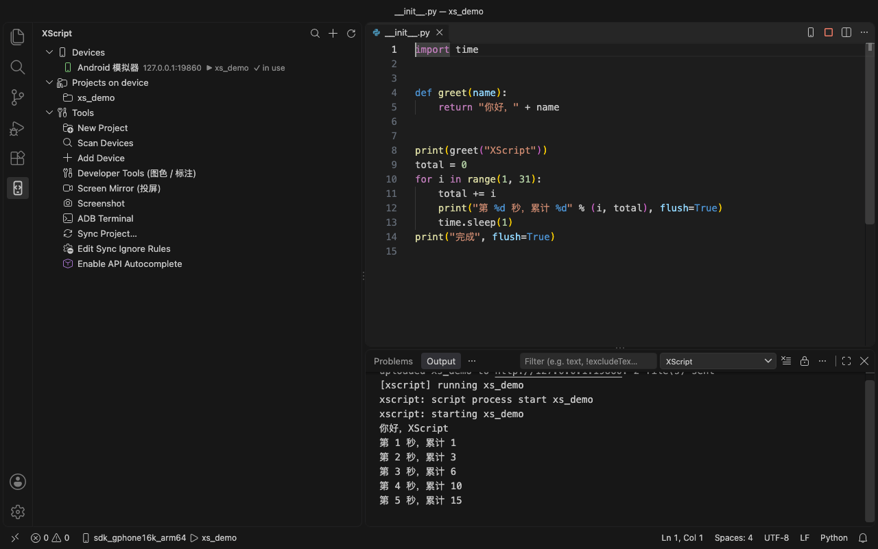
Task: Select the __init__.py editor tab
Action: coord(407,32)
